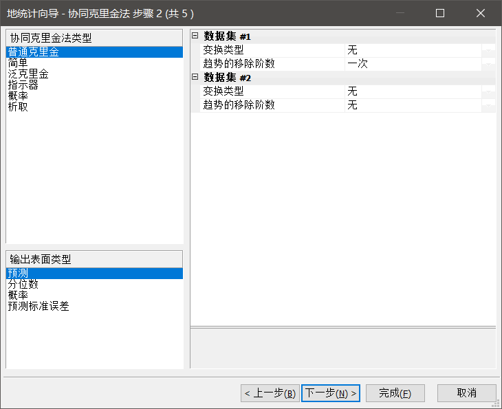Image resolution: width=502 pixels, height=409 pixels.
Task: Collapse the 数据集 #1 group
Action: (x=195, y=36)
